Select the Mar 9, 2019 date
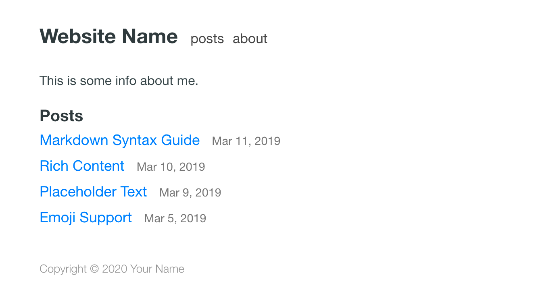The width and height of the screenshot is (538, 302). click(190, 192)
